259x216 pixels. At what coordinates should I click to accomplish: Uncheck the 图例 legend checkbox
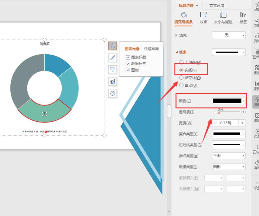[x=128, y=70]
